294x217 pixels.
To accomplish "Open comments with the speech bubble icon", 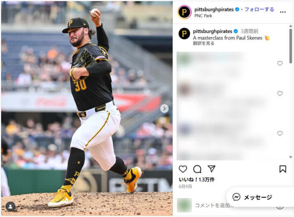I will (197, 169).
